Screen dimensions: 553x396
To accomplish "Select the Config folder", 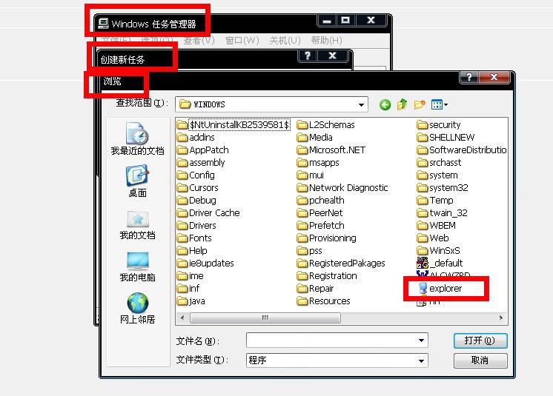I will 196,175.
